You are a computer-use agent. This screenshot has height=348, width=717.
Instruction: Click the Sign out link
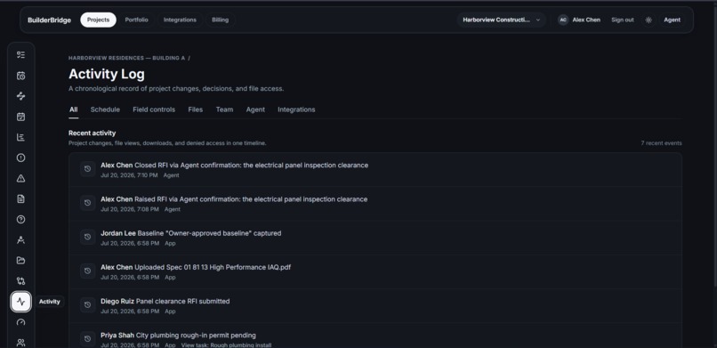(623, 20)
